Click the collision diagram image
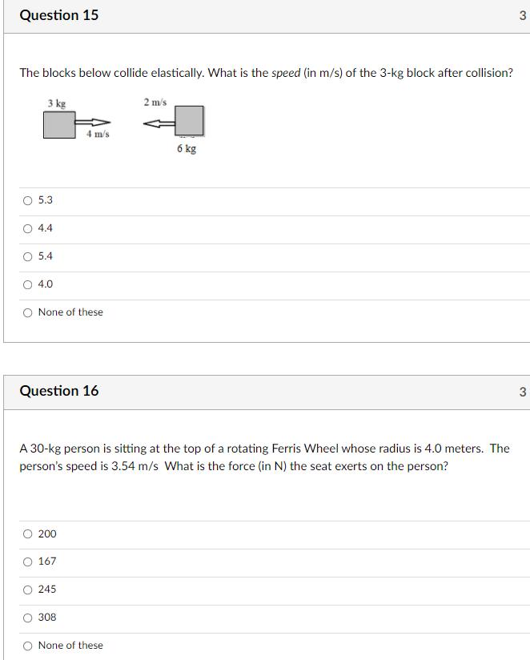530x660 pixels. (124, 124)
